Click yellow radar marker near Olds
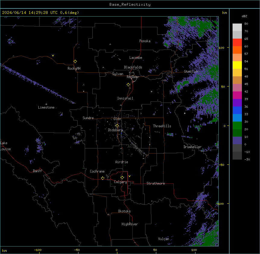 pos(117,126)
